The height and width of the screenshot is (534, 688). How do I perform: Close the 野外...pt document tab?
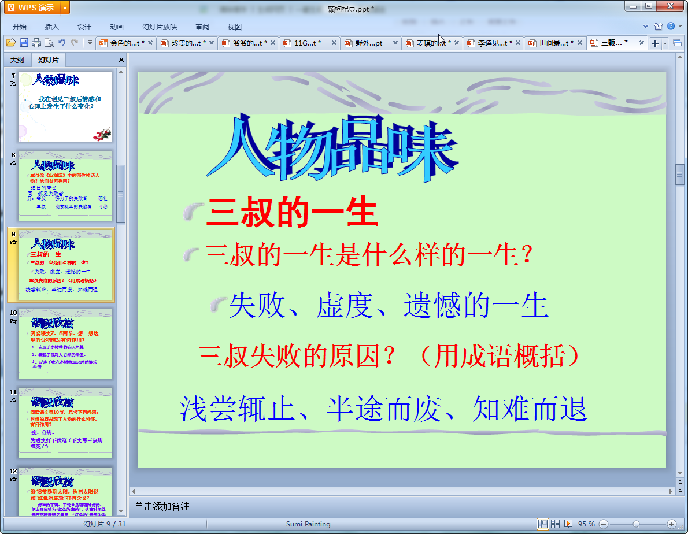395,43
